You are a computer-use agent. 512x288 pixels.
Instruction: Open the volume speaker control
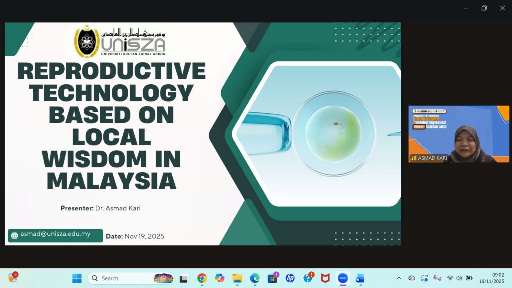(x=459, y=278)
